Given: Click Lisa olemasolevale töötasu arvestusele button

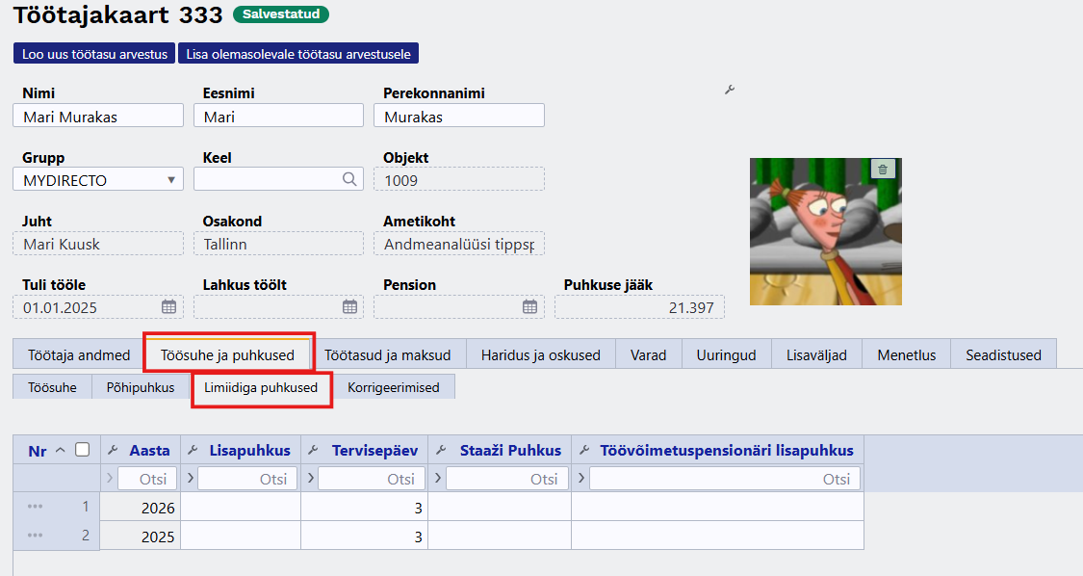Looking at the screenshot, I should point(298,54).
